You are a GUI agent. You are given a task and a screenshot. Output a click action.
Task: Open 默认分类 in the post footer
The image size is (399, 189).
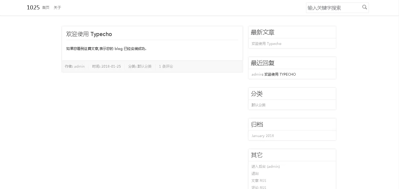click(x=144, y=66)
